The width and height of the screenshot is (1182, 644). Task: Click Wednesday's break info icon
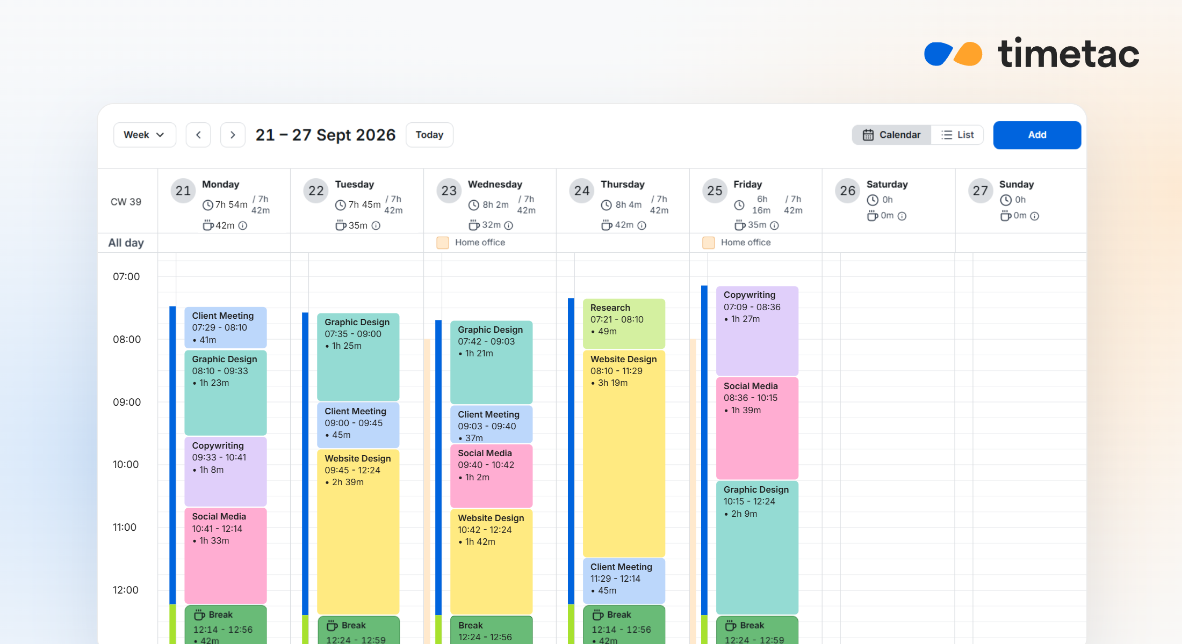click(x=509, y=225)
